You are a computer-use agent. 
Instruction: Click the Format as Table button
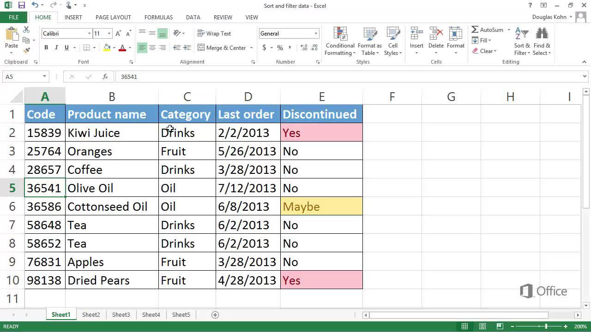pos(369,41)
